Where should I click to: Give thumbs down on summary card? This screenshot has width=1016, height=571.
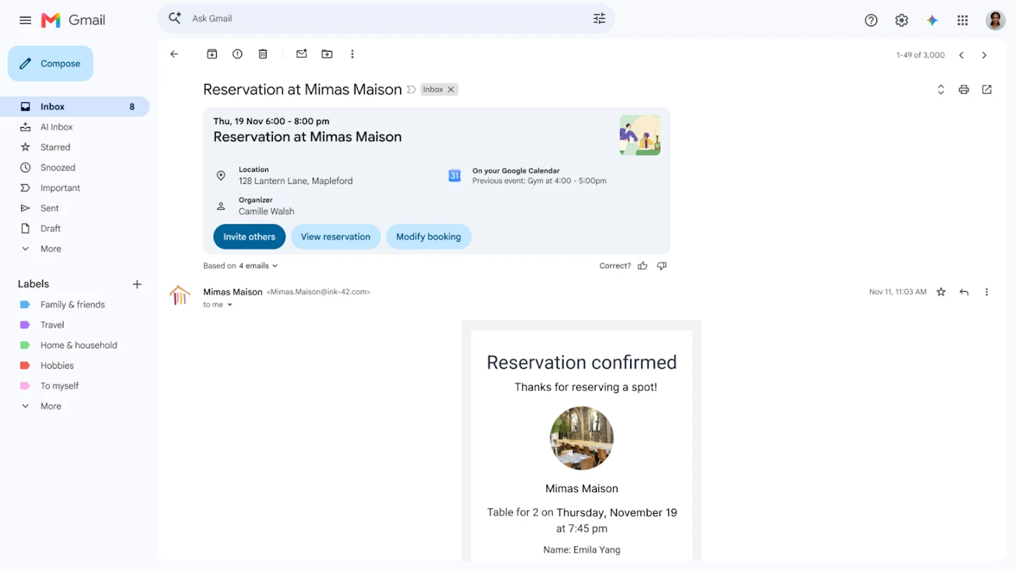(x=662, y=266)
